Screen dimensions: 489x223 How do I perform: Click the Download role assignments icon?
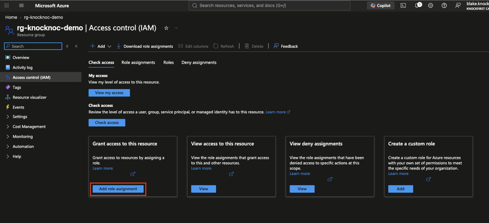(x=119, y=46)
